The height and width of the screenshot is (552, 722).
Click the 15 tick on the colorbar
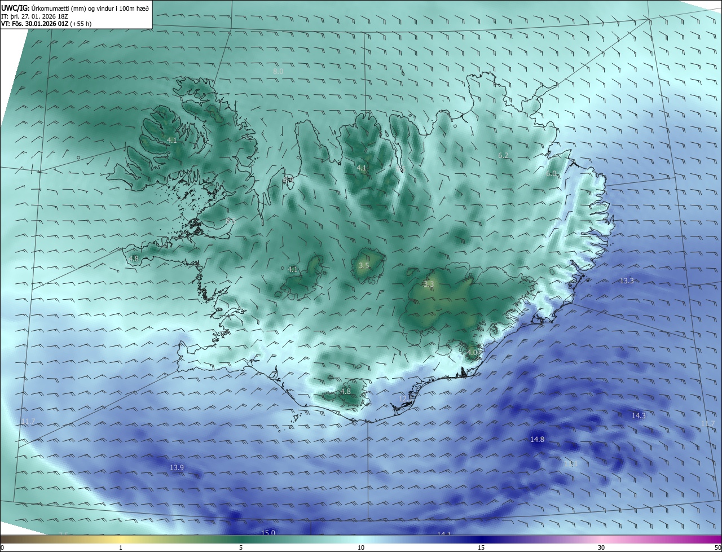(481, 547)
